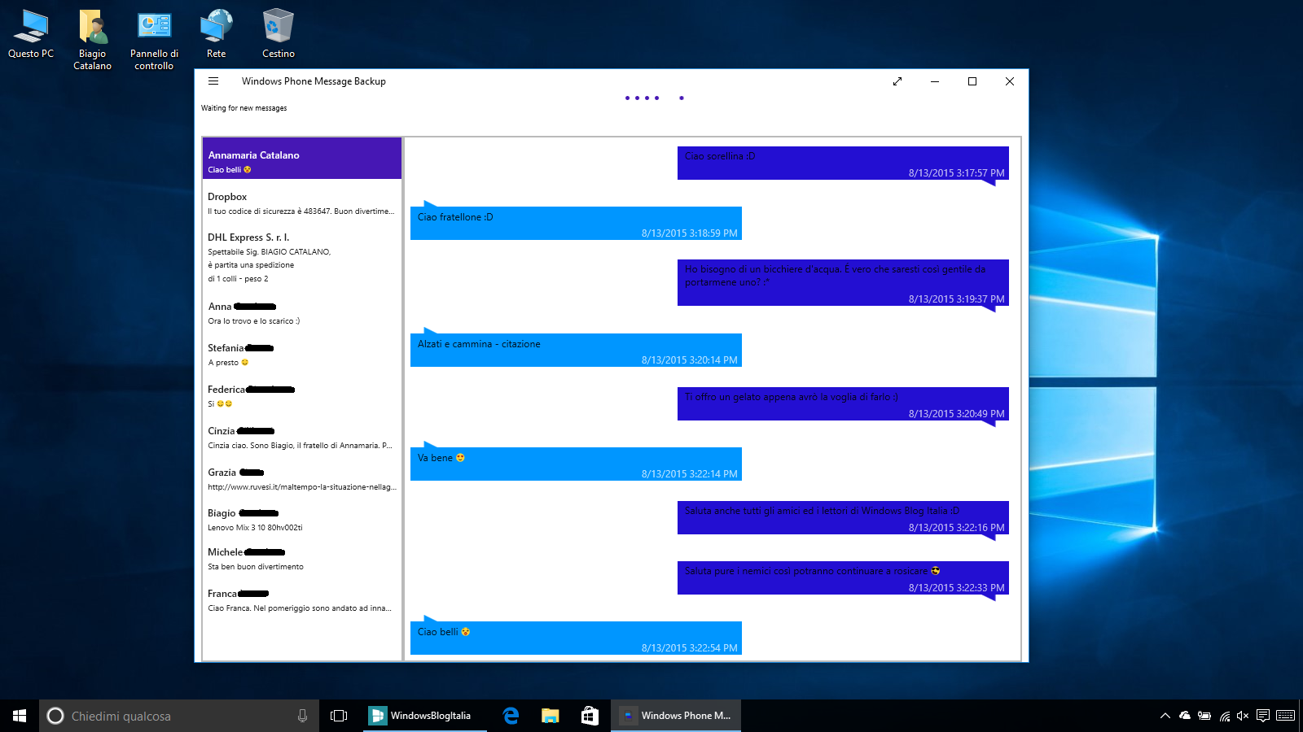Click message 'Ho bisogno di un bicchiere d'acqua'
This screenshot has width=1303, height=732.
843,283
